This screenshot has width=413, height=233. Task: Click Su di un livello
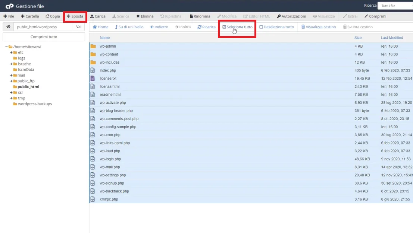click(x=129, y=27)
